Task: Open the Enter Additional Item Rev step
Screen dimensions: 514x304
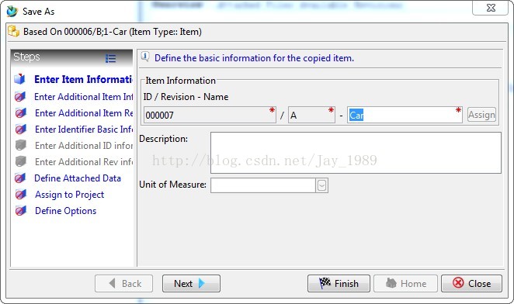Action: (x=84, y=113)
